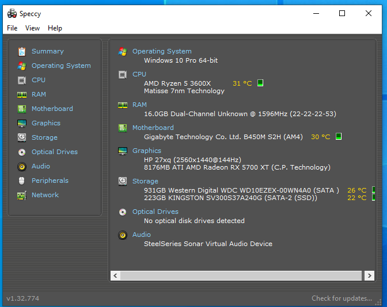
Task: Select Operating System in the sidebar
Action: pyautogui.click(x=61, y=66)
